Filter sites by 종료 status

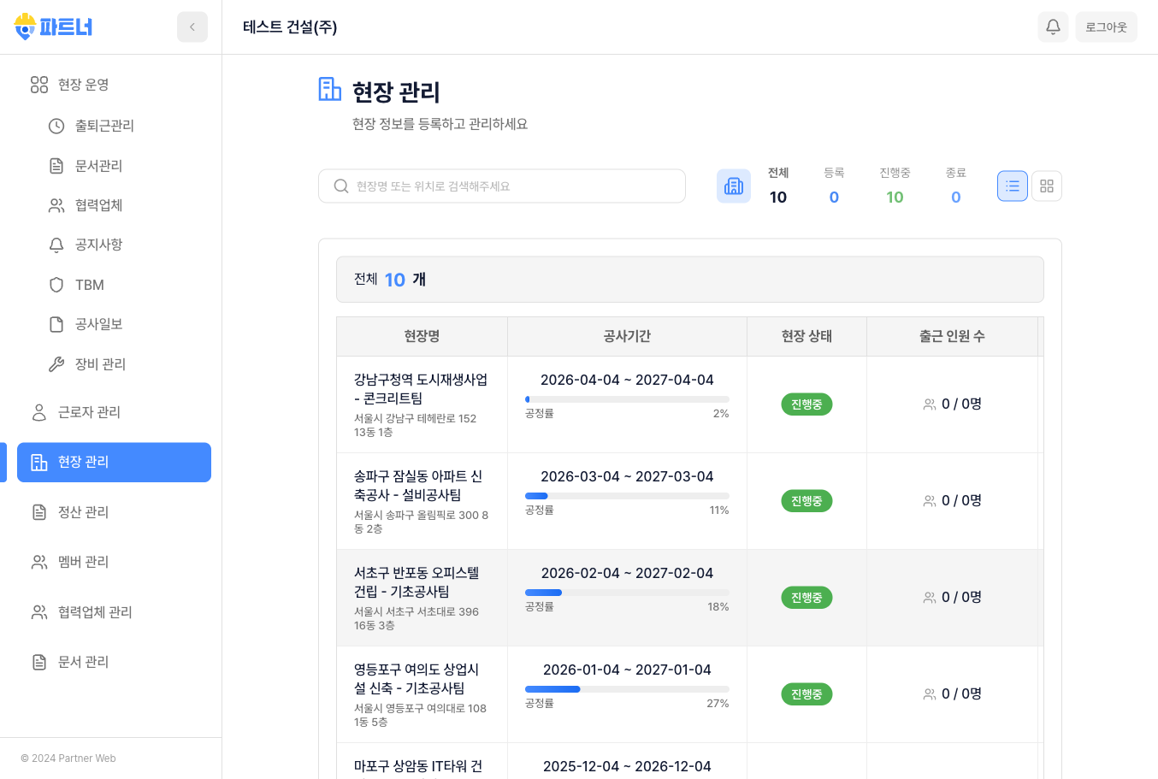click(955, 186)
